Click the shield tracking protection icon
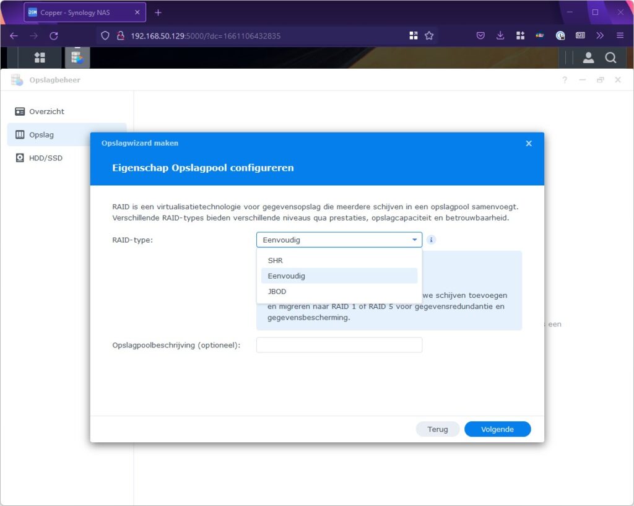634x506 pixels. [x=105, y=35]
